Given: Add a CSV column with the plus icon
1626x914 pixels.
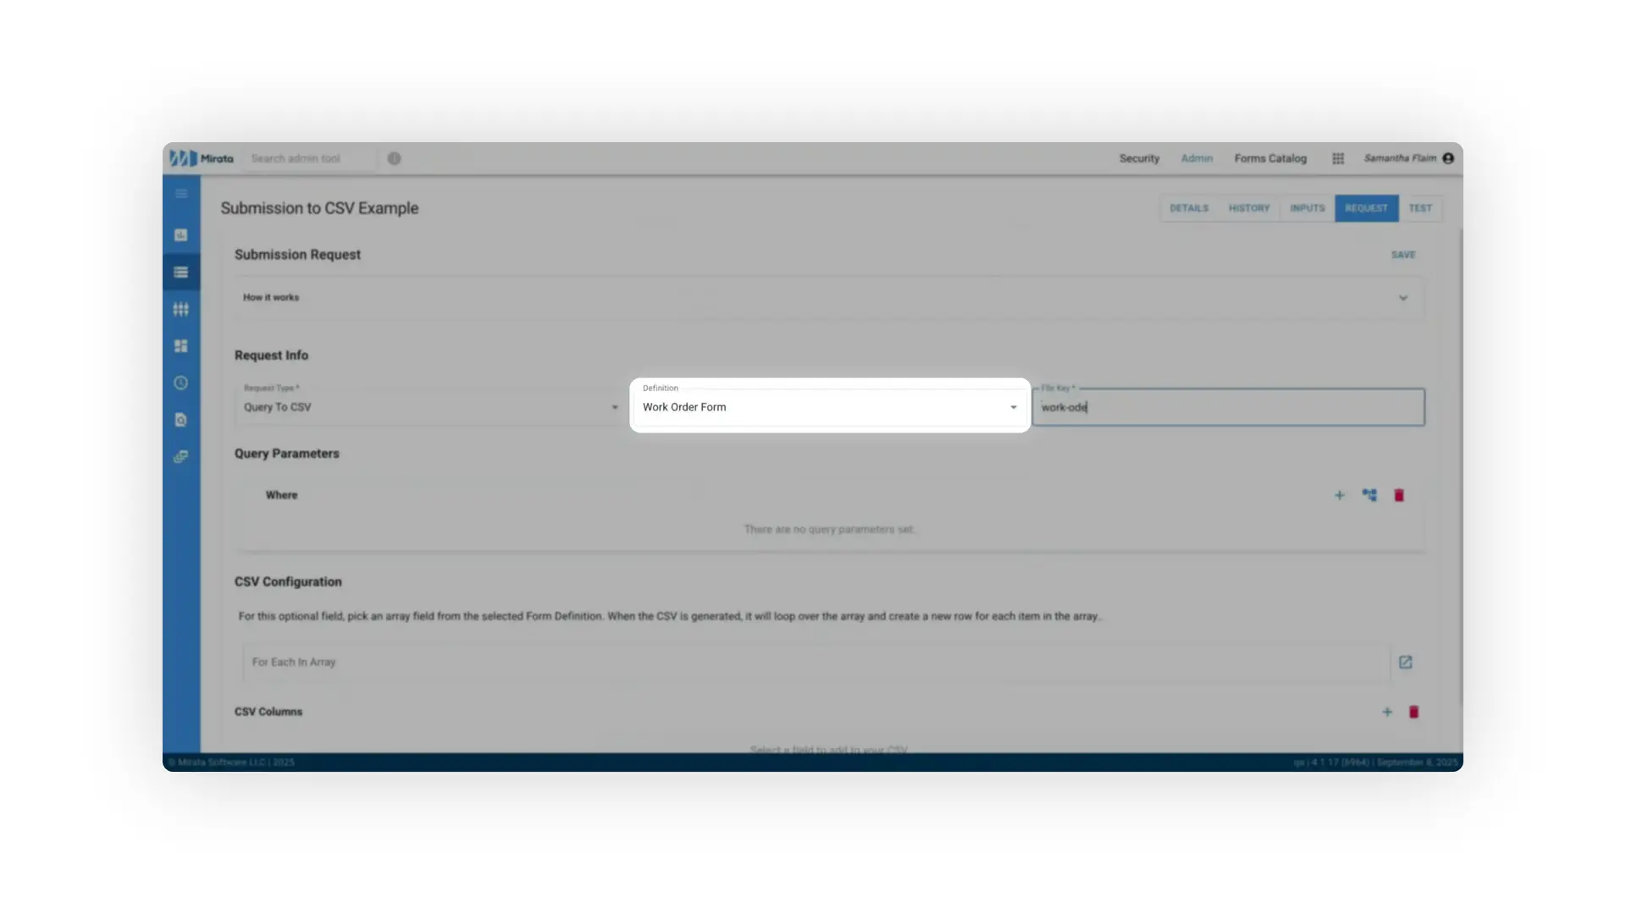Looking at the screenshot, I should [x=1386, y=712].
